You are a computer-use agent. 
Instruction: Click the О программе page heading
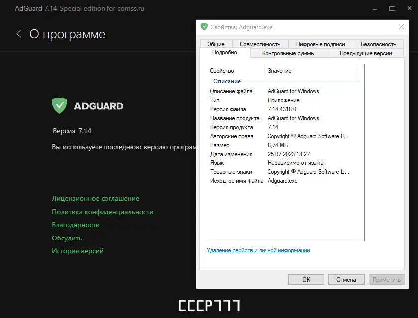pos(67,34)
